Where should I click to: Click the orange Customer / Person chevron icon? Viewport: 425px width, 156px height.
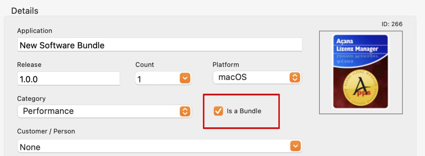[x=295, y=146]
